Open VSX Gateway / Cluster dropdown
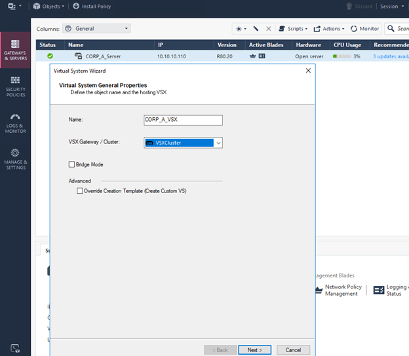Screen dimensions: 409x356 click(183, 143)
